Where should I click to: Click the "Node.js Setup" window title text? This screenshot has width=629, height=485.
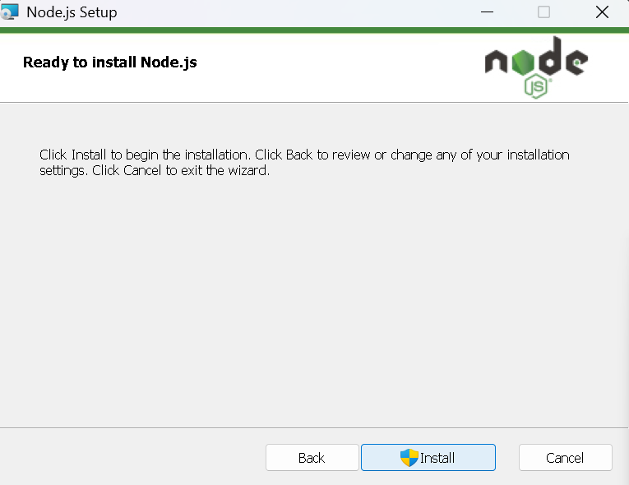pyautogui.click(x=72, y=12)
